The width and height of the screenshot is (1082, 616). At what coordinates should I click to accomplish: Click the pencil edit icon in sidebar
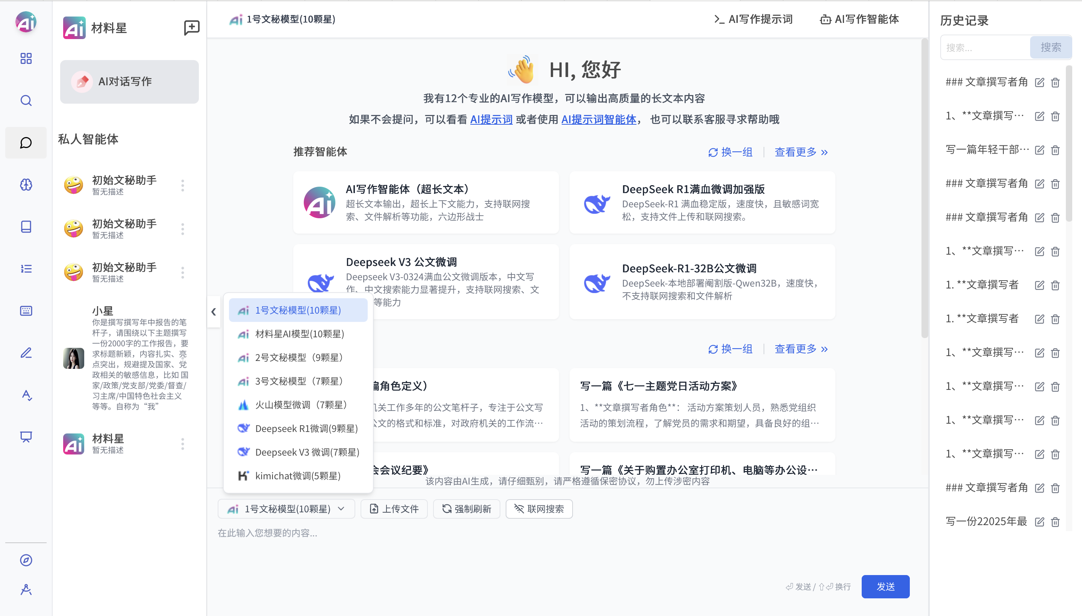point(26,352)
